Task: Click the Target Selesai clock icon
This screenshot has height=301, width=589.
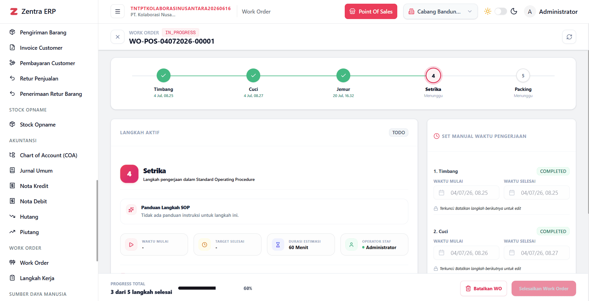Action: click(205, 245)
